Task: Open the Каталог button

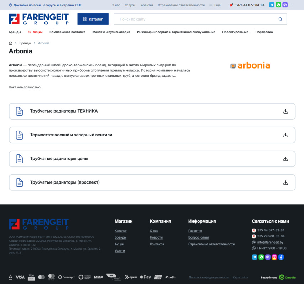Action: pyautogui.click(x=93, y=19)
